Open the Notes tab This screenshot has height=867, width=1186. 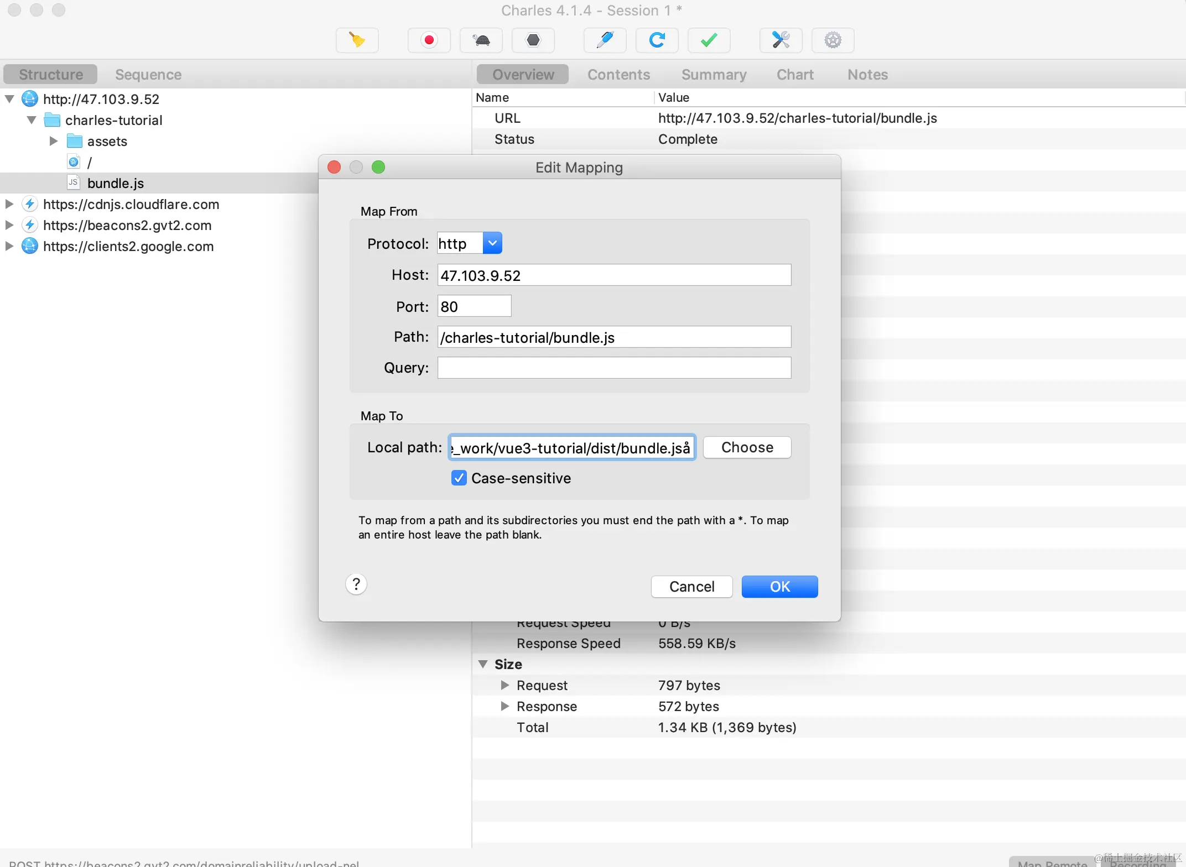tap(867, 74)
